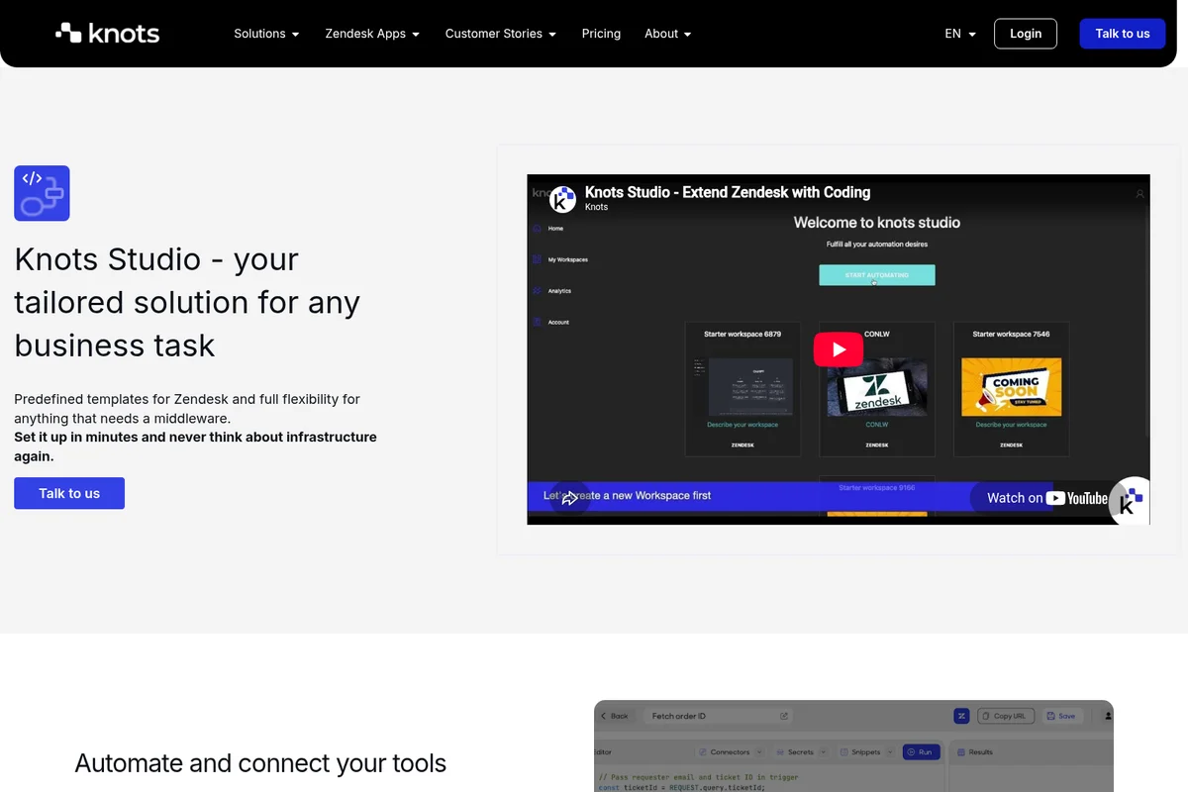Select the Results panel header

(x=975, y=752)
